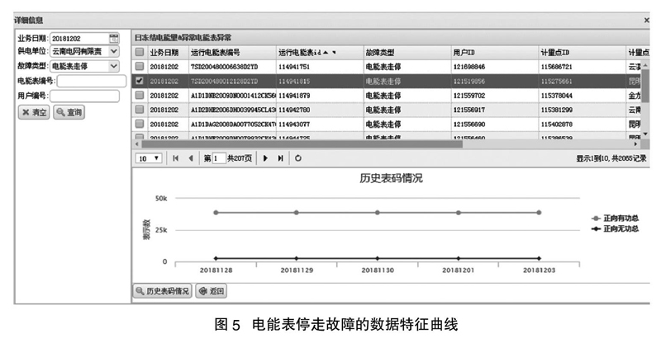Image resolution: width=661 pixels, height=343 pixels.
Task: Open the page-size dropdown showing 10
Action: click(149, 158)
